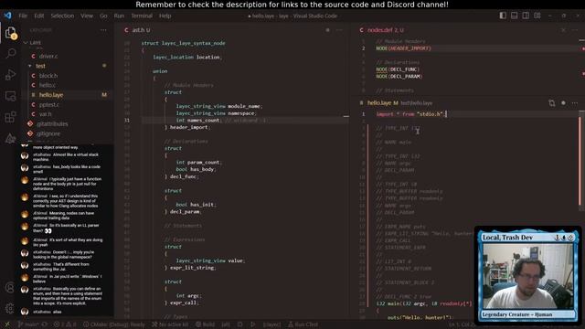Open more actions for ast.h editor group
Screen dimensions: 585x329
(339, 30)
